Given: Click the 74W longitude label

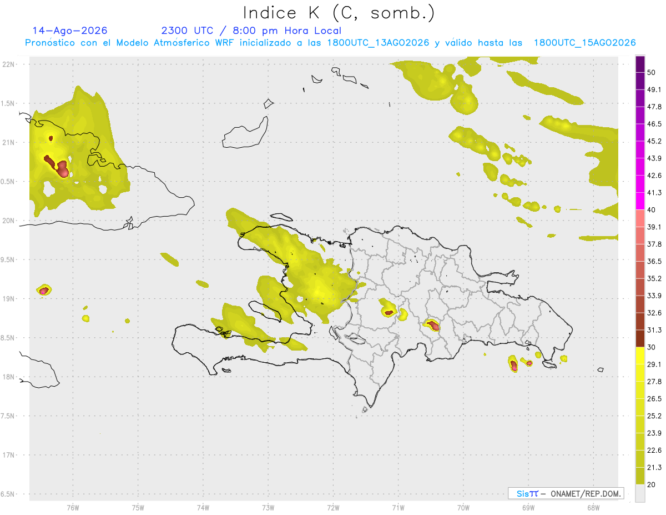Looking at the screenshot, I should coord(203,507).
